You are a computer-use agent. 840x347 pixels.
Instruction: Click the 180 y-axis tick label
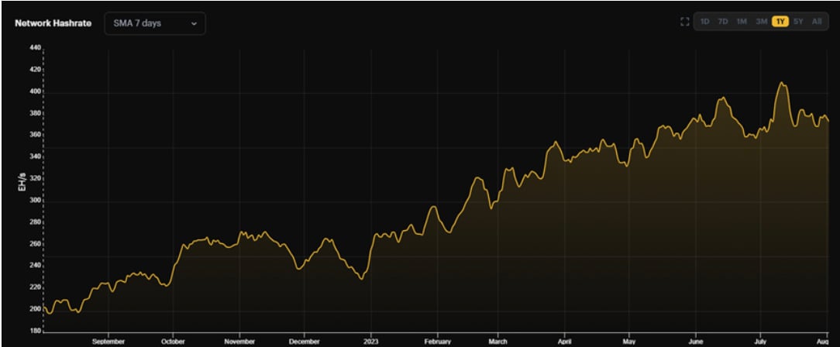click(x=34, y=332)
